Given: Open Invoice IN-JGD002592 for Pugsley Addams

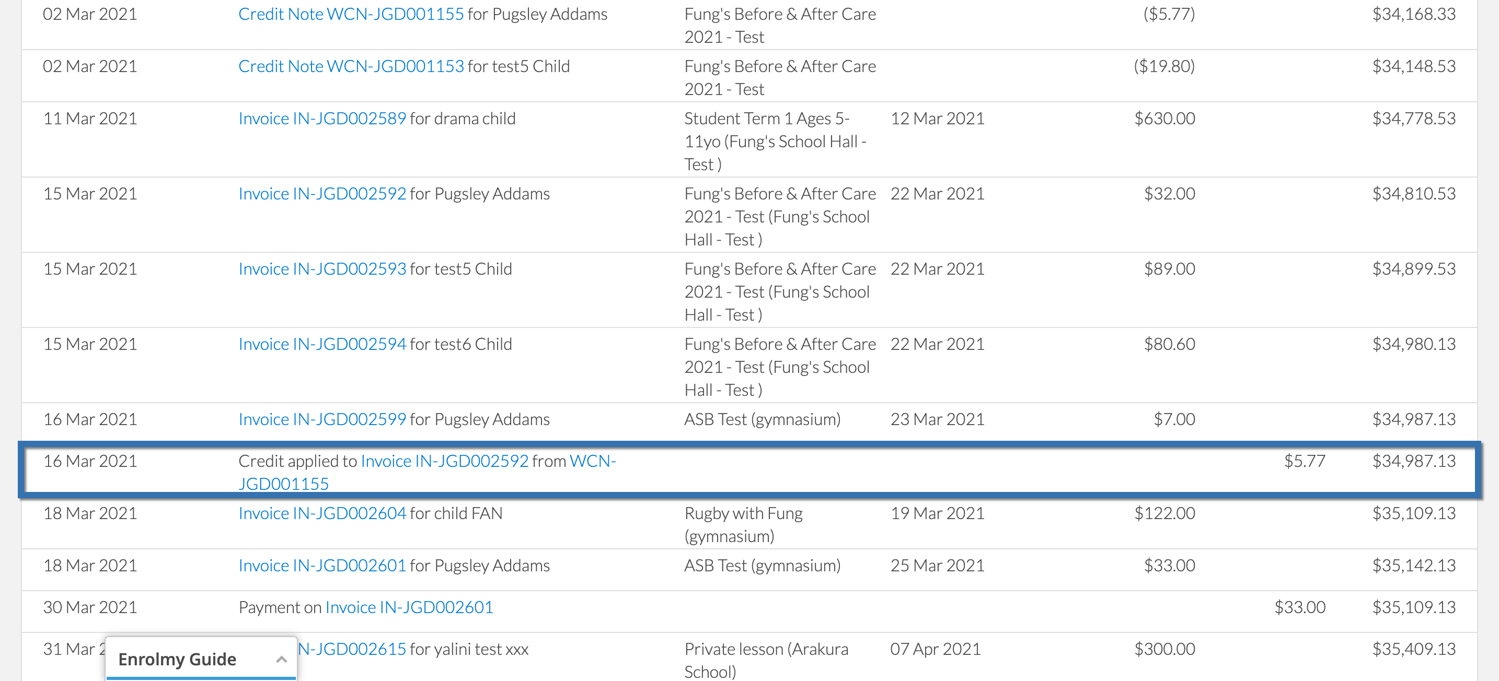Looking at the screenshot, I should 322,194.
